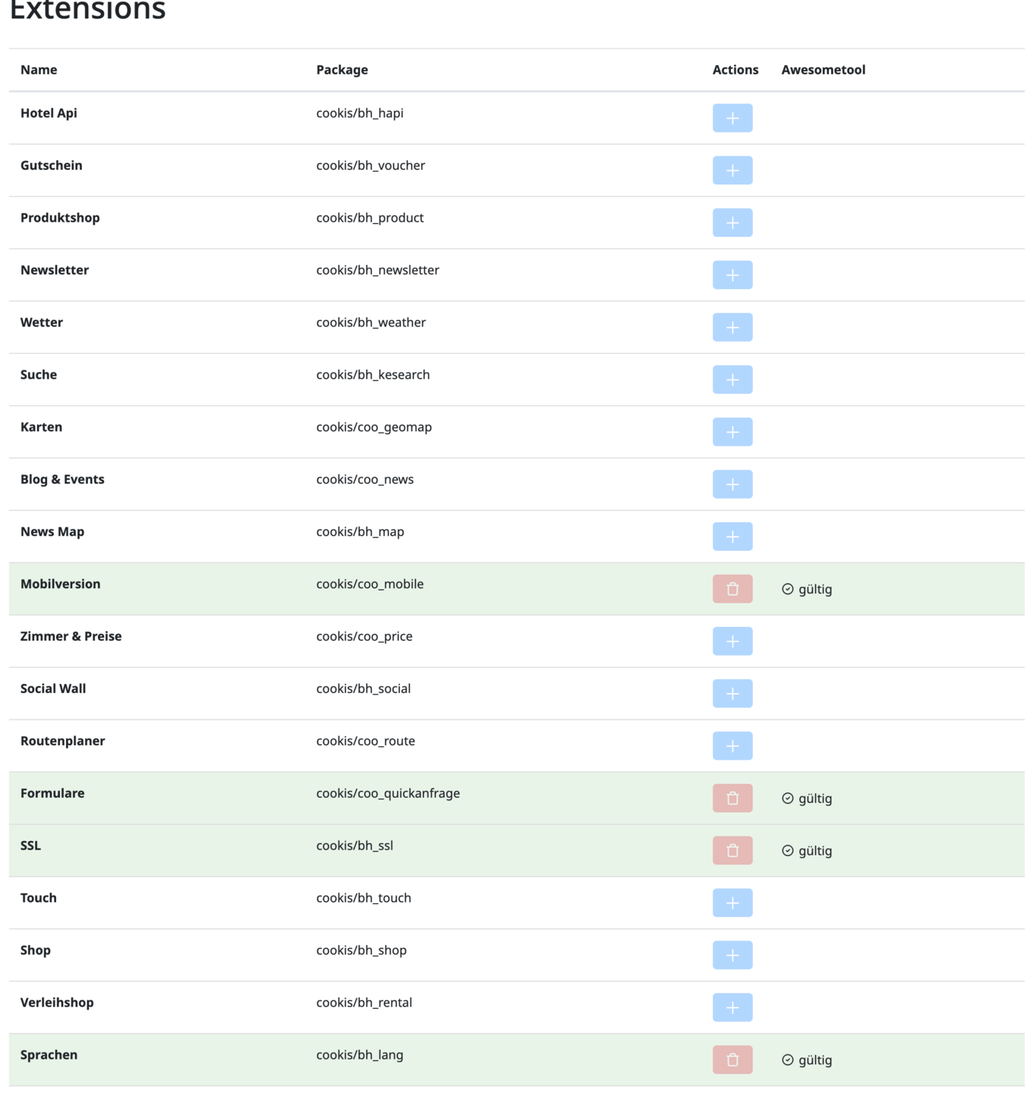Add the Verleihshop extension
The height and width of the screenshot is (1093, 1030).
point(732,1007)
